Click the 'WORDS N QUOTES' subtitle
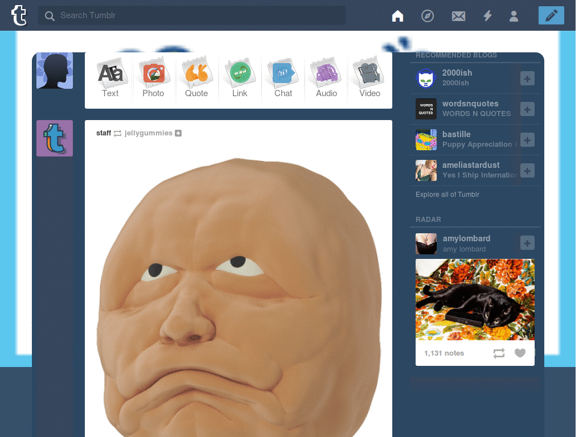The width and height of the screenshot is (583, 437). point(477,114)
